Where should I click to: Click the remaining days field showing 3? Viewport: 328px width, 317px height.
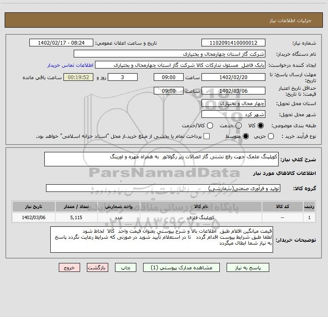click(x=123, y=77)
